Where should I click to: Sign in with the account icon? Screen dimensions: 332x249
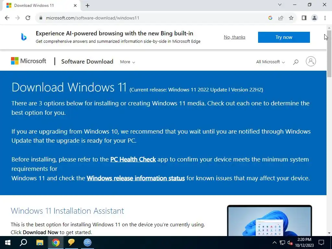311,61
